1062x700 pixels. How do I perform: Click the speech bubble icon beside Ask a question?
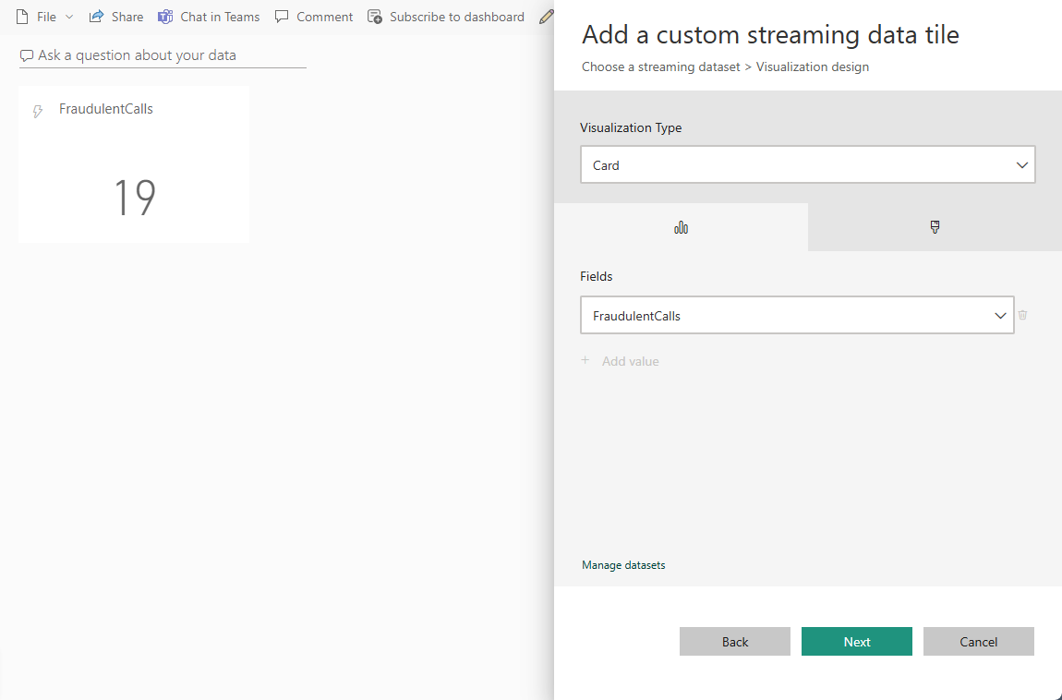tap(27, 55)
